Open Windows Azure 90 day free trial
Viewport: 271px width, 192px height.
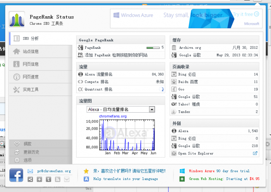click(219, 171)
